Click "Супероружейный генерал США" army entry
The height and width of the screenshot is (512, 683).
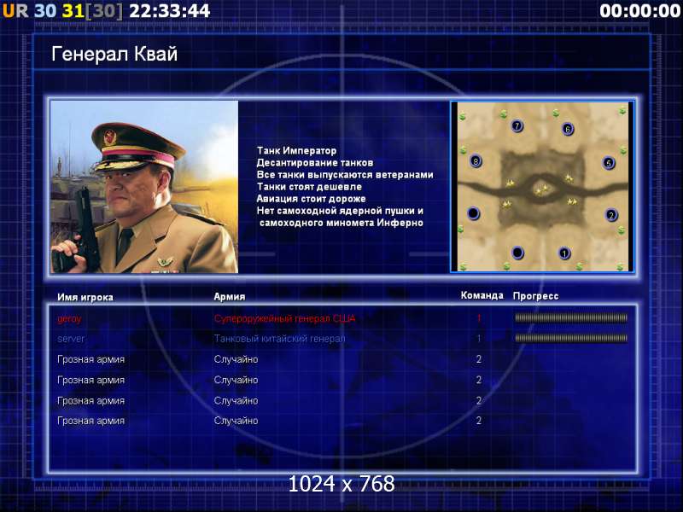coord(284,318)
